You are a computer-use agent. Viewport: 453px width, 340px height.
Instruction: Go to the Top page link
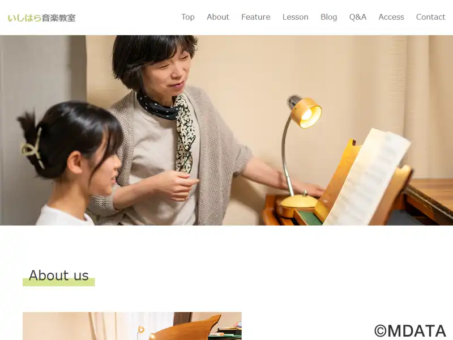(188, 17)
